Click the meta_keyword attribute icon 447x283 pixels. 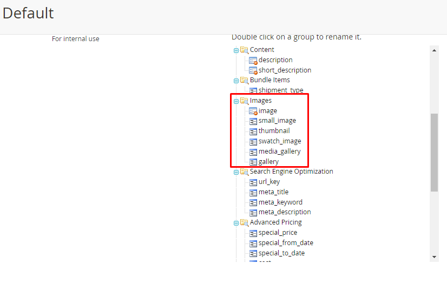click(x=253, y=203)
